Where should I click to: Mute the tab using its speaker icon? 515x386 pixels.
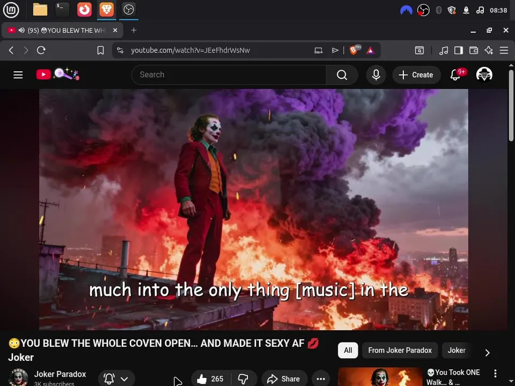(x=21, y=30)
